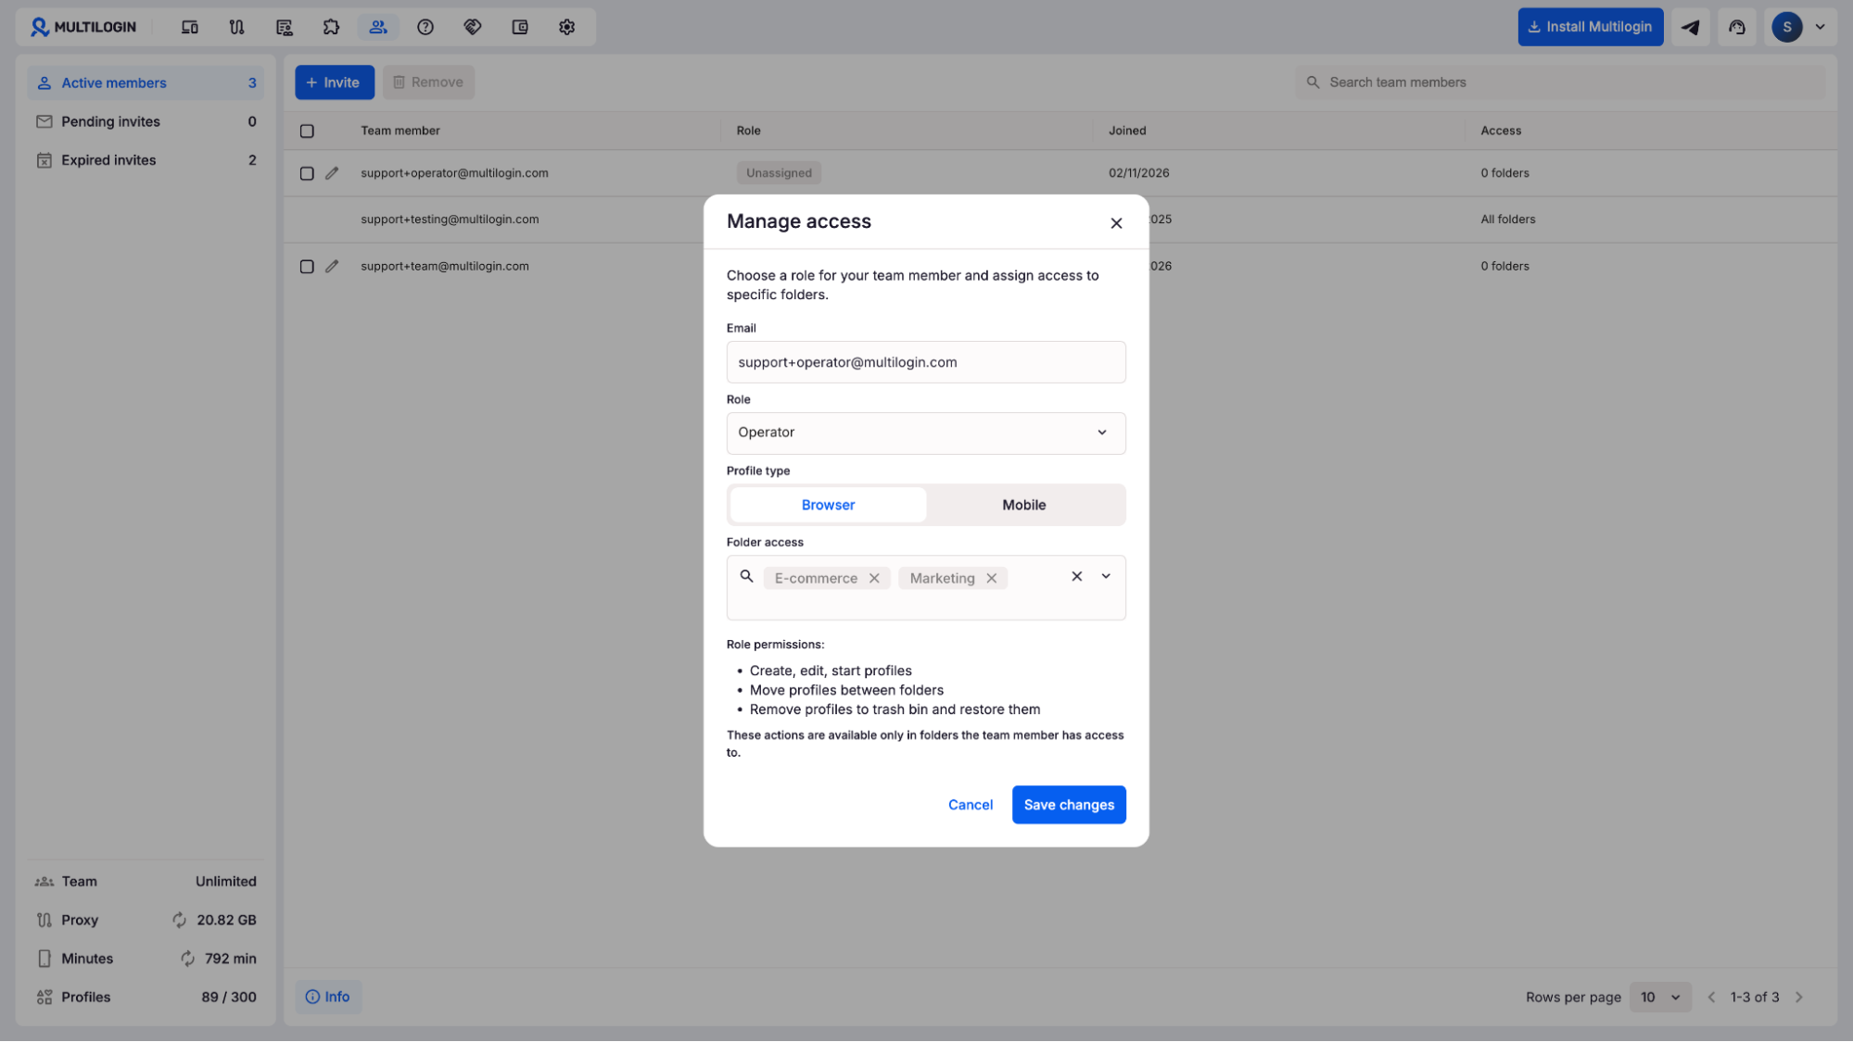Open the Rows per page dropdown
This screenshot has width=1853, height=1042.
tap(1659, 997)
